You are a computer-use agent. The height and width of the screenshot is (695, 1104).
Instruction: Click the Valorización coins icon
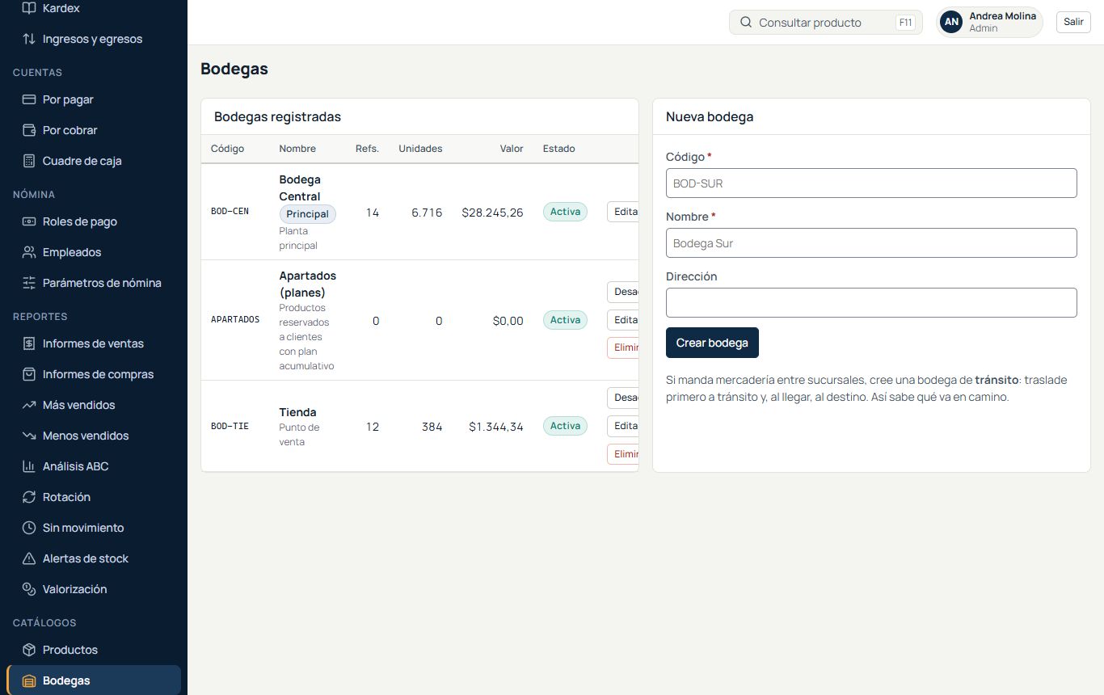coord(29,589)
